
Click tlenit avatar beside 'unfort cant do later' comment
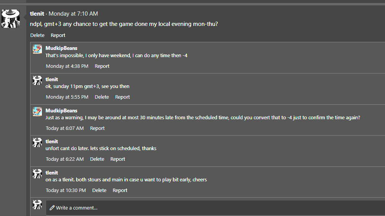(37, 142)
